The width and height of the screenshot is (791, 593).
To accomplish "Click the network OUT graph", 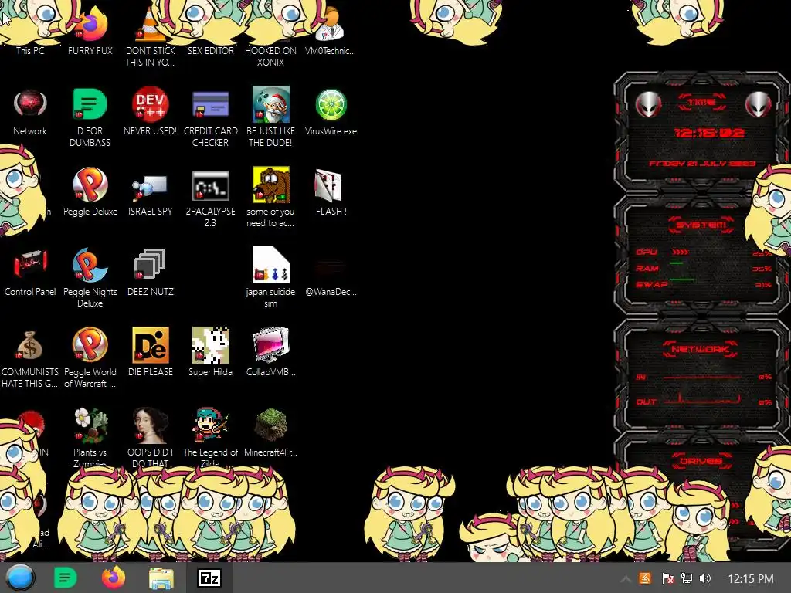I will pos(701,399).
